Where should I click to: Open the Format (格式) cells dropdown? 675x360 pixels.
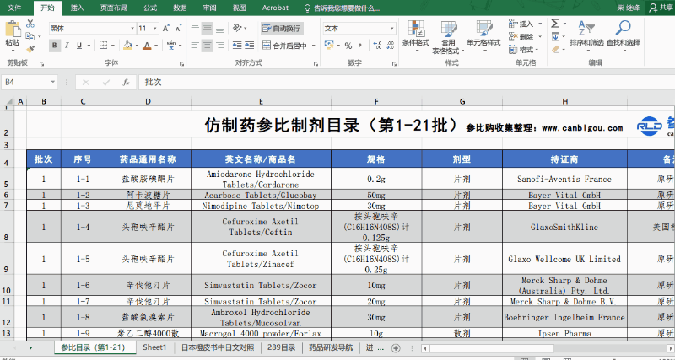coord(525,50)
